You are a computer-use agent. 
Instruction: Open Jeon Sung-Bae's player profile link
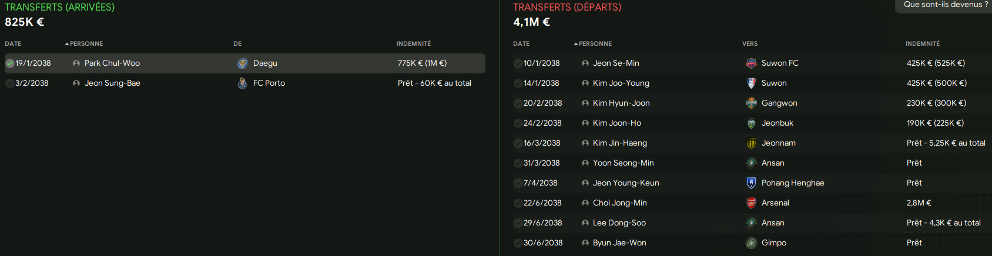coord(112,83)
